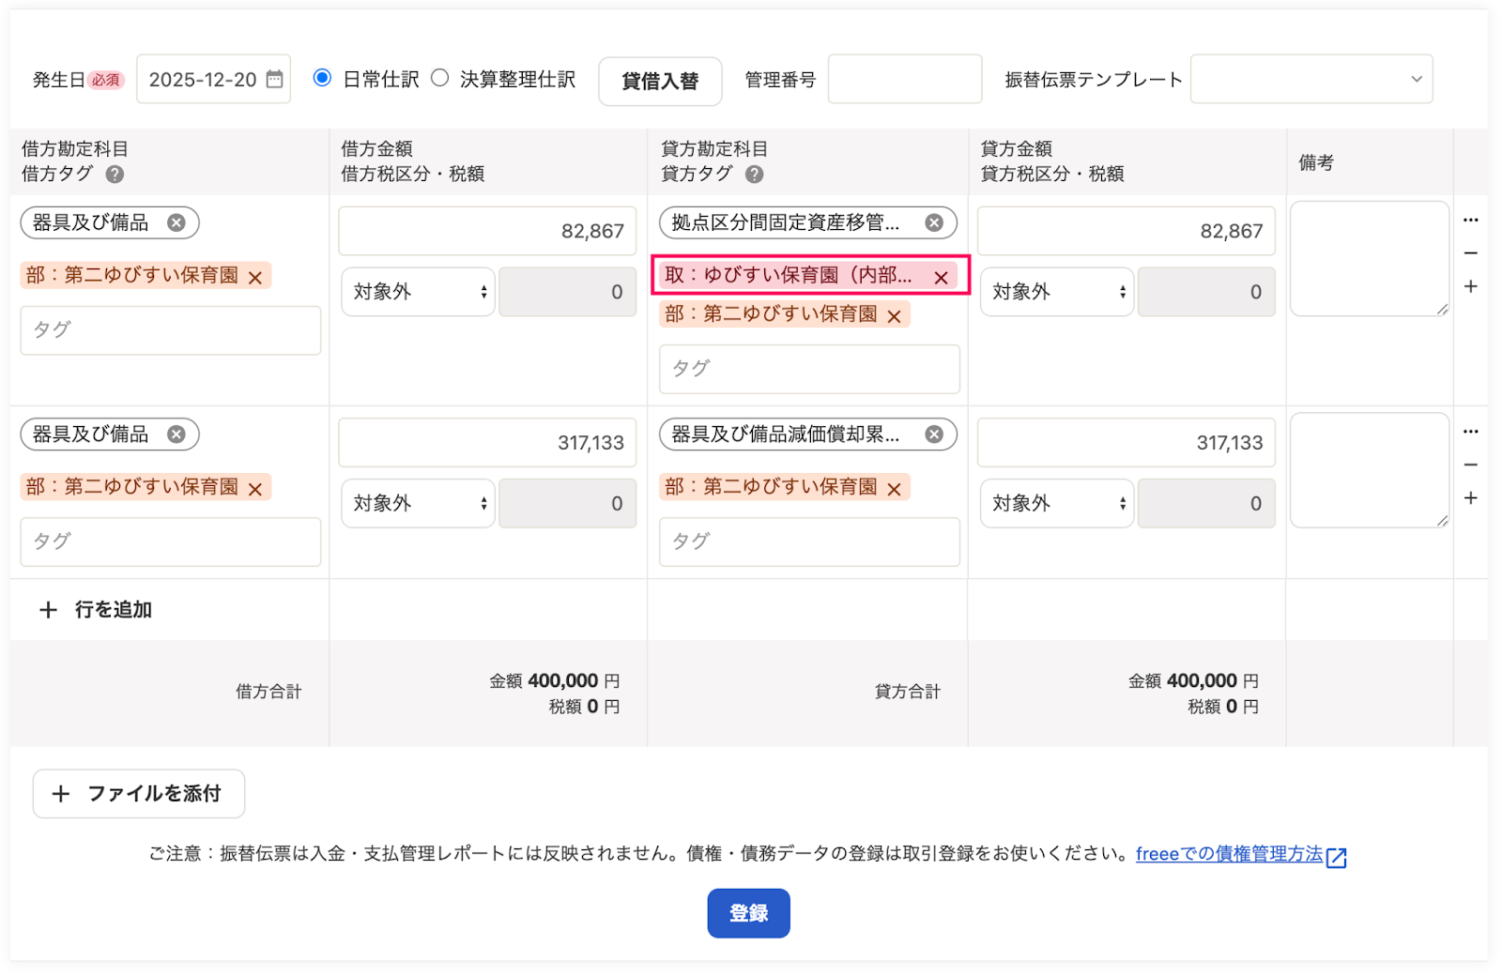Screen dimensions: 1502x976
Task: Open the first row's debit 対象外 tax selector
Action: (418, 292)
